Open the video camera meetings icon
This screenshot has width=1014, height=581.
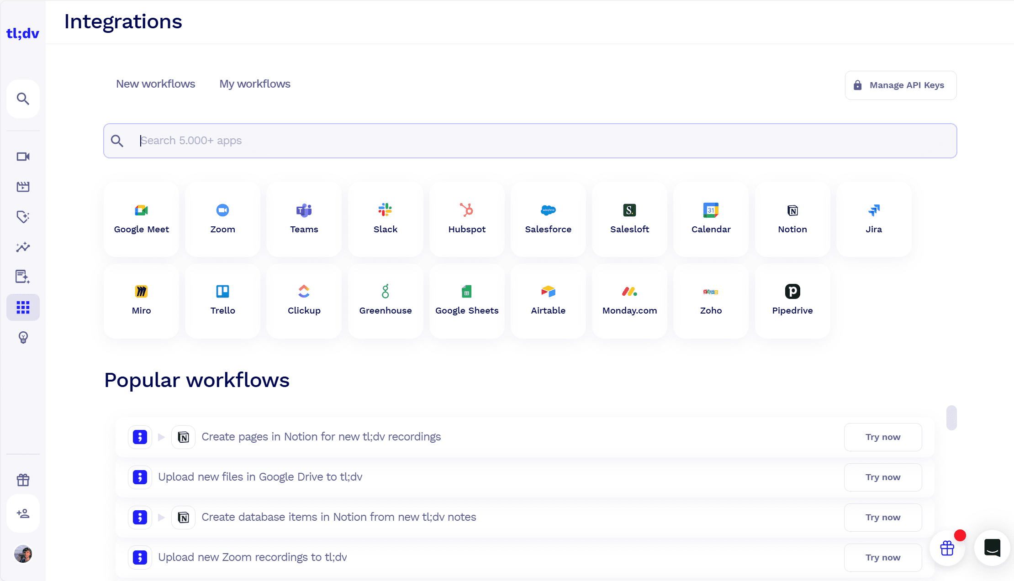pyautogui.click(x=23, y=157)
